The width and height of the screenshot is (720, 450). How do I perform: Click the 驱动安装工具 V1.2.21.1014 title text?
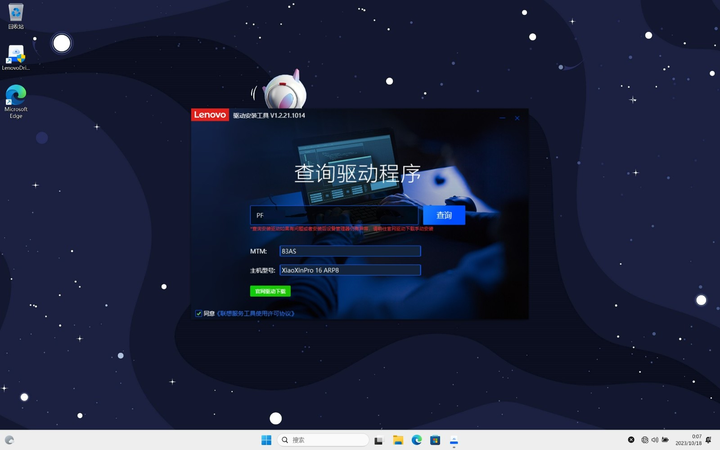click(x=269, y=115)
